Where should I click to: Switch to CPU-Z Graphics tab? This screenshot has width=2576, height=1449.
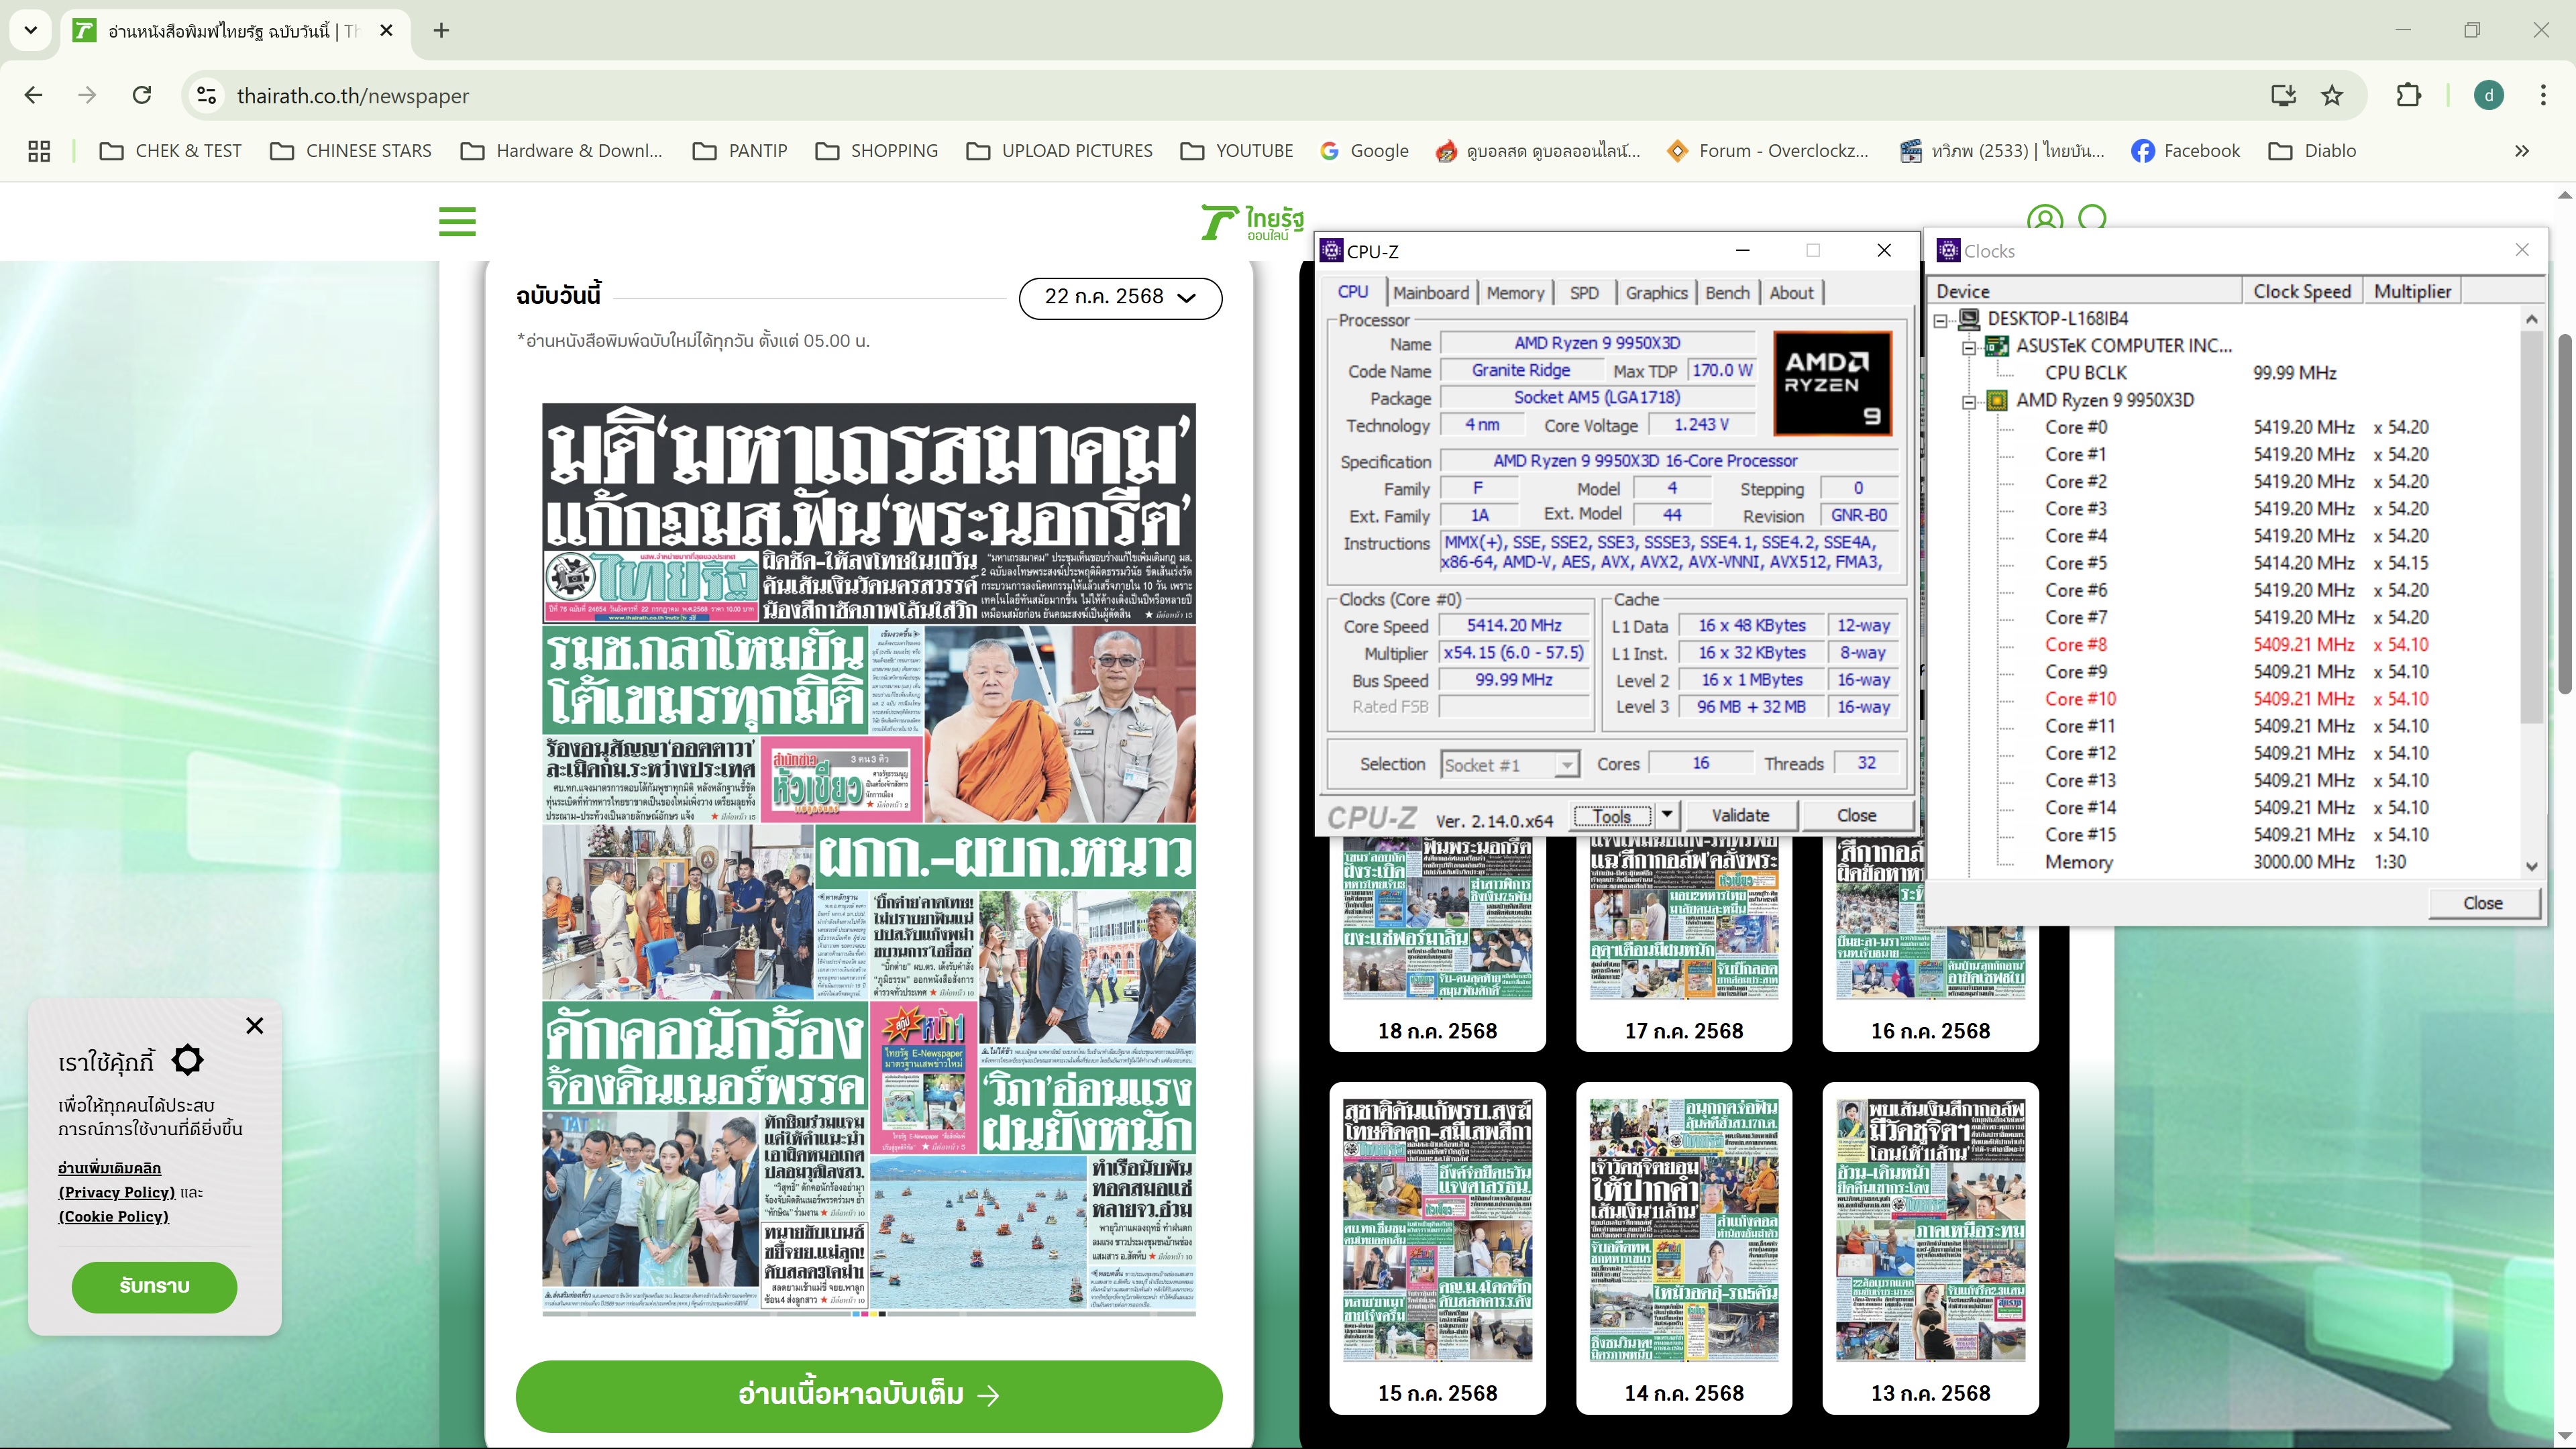pos(1656,293)
